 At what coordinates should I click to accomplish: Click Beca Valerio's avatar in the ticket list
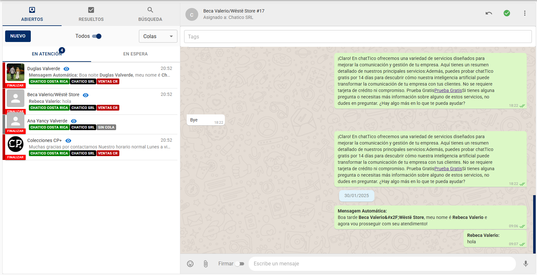[x=15, y=98]
